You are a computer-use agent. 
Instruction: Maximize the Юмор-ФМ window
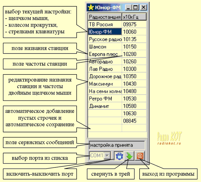click(136, 7)
